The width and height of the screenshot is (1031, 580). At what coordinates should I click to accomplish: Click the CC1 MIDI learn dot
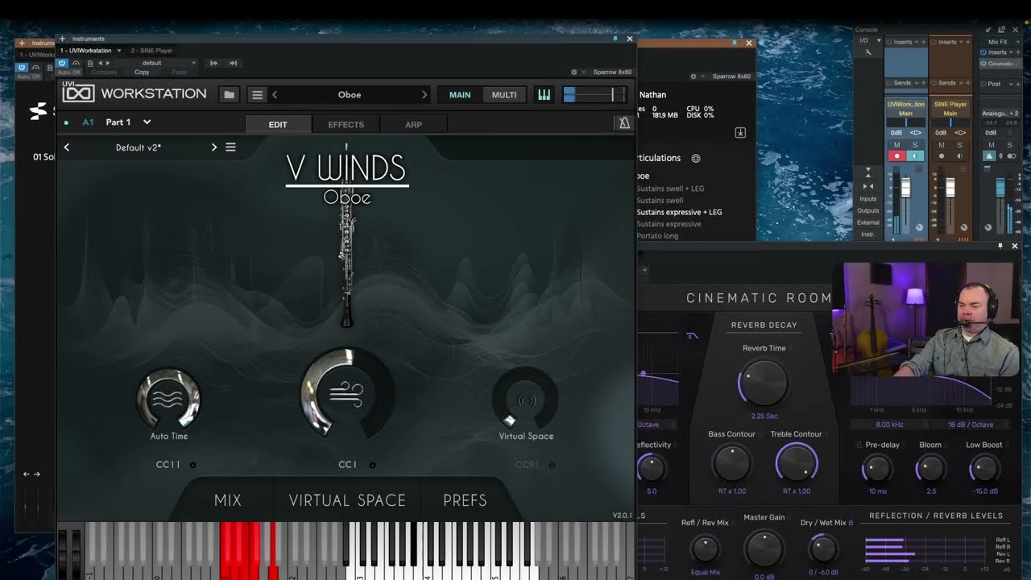pos(372,465)
